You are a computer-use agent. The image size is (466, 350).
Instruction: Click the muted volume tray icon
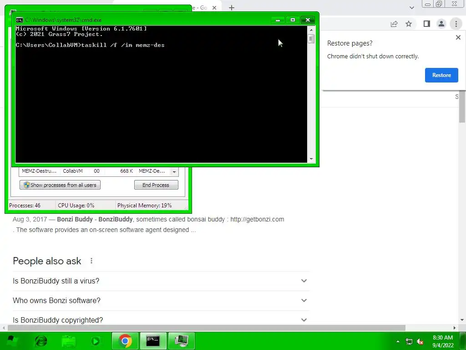(420, 342)
